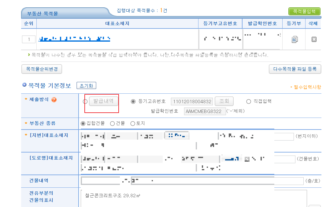The width and height of the screenshot is (326, 207).
Task: Open the blue address link in row 1
Action: tap(74, 39)
